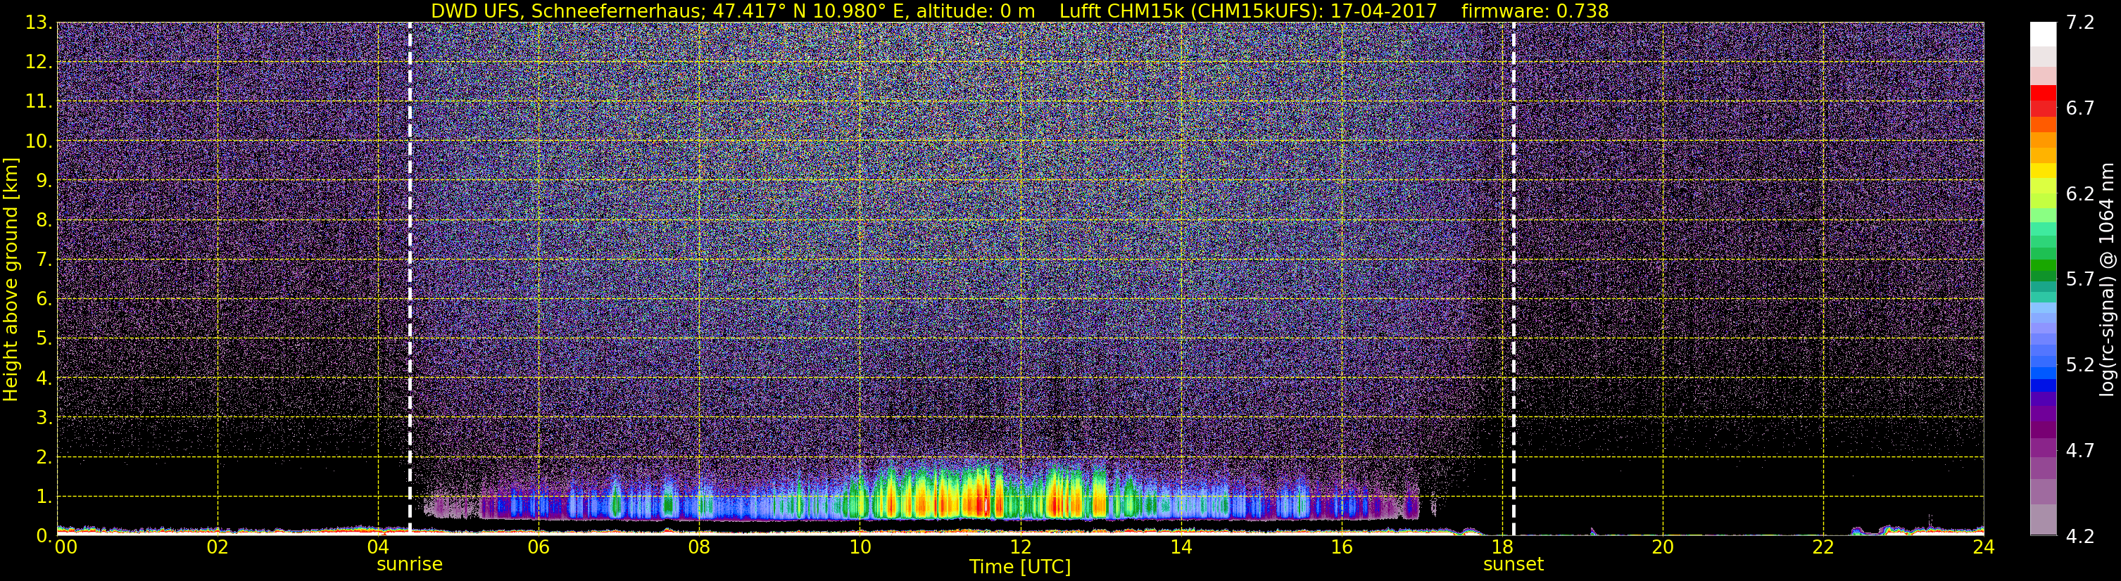Click height axis tick label 3

[44, 418]
